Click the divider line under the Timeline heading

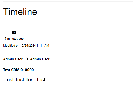click(68, 17)
